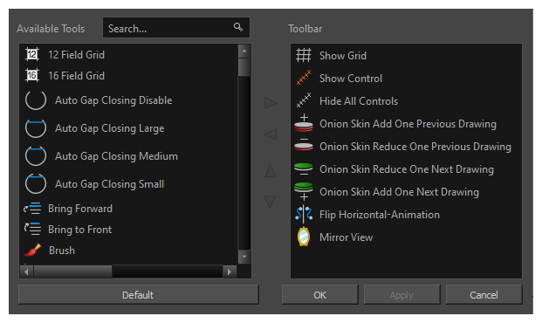Select "12 Field Grid" text in Available Tools
Screen dimensions: 542x323
(77, 55)
